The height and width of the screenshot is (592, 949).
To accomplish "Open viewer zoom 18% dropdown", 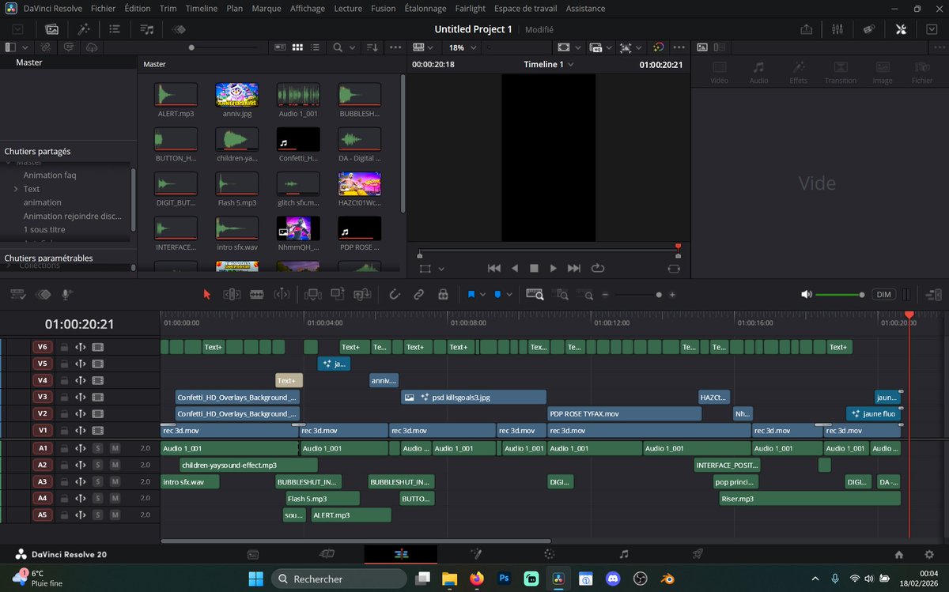I will 463,47.
